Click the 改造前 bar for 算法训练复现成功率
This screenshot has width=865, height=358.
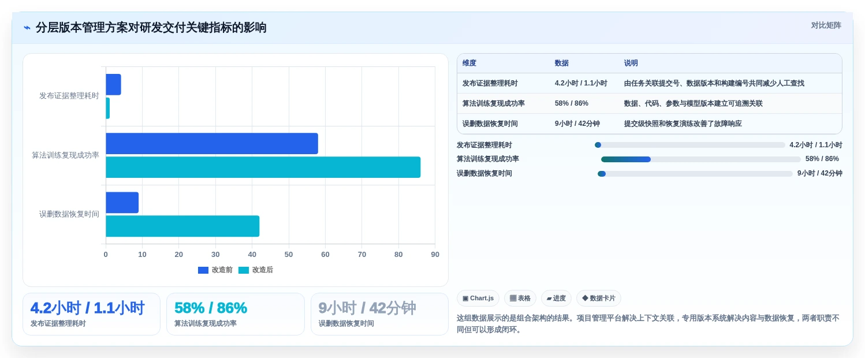coord(212,143)
